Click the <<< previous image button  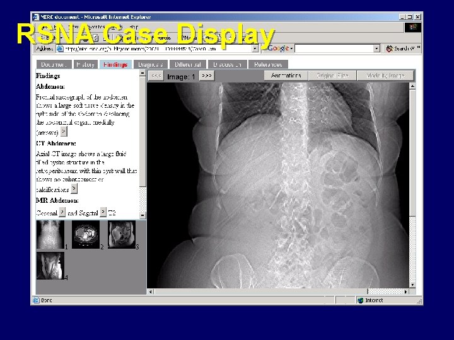coord(156,76)
